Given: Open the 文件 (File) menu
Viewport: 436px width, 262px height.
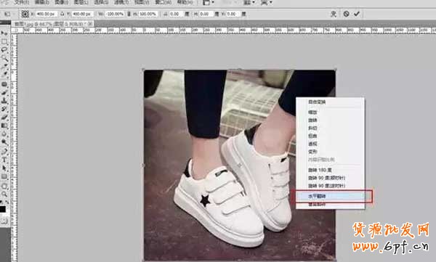Looking at the screenshot, I should (x=21, y=2).
